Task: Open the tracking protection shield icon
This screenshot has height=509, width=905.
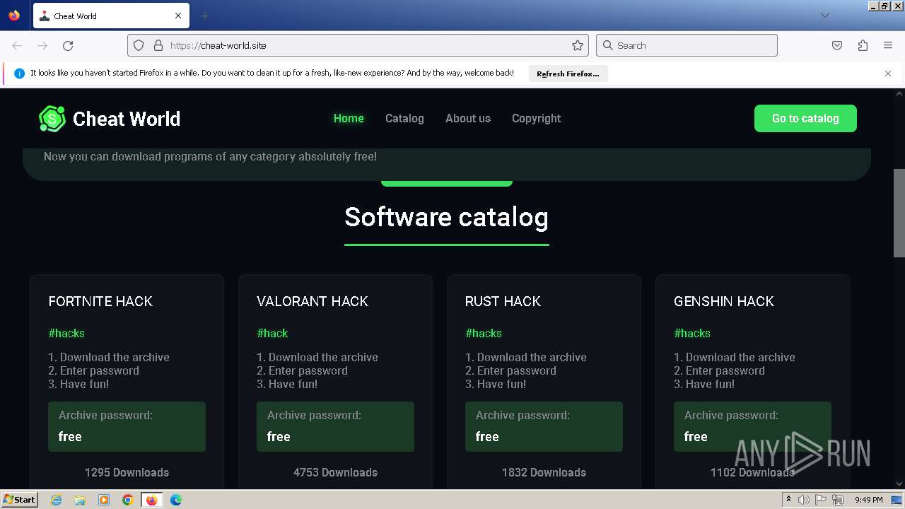Action: 139,45
